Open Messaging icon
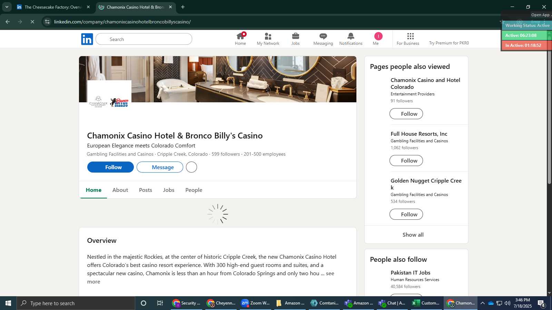Screen dimensions: 552x310 tap(323, 39)
